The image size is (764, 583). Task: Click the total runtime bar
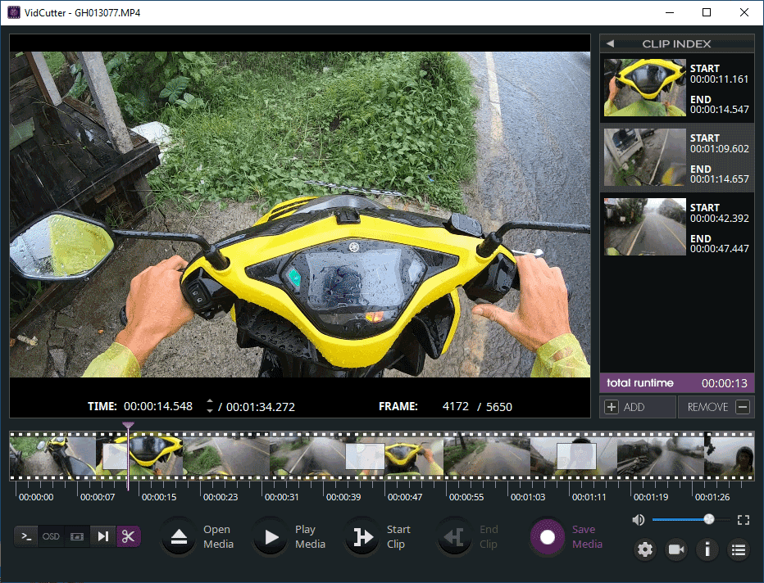coord(677,383)
